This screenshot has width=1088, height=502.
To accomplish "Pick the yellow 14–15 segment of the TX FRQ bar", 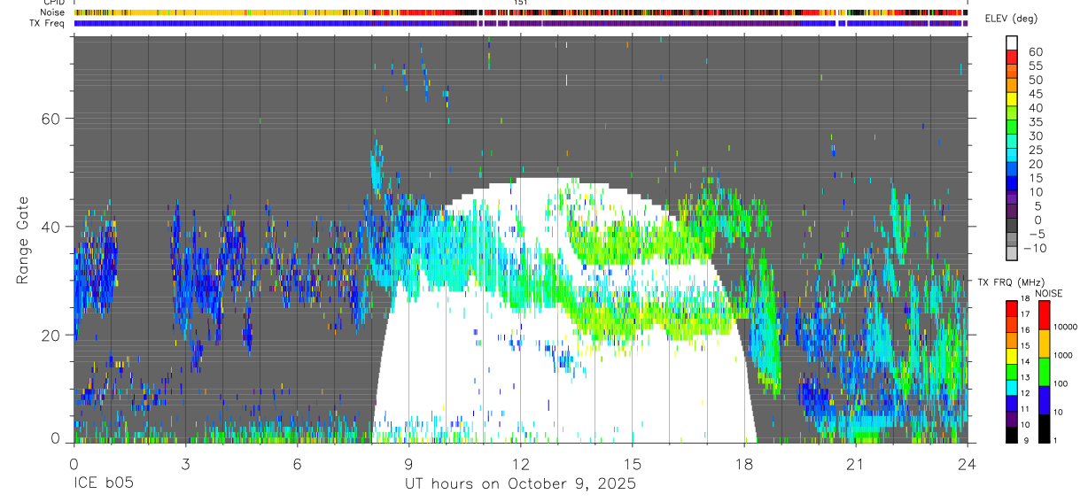I will pos(1011,354).
